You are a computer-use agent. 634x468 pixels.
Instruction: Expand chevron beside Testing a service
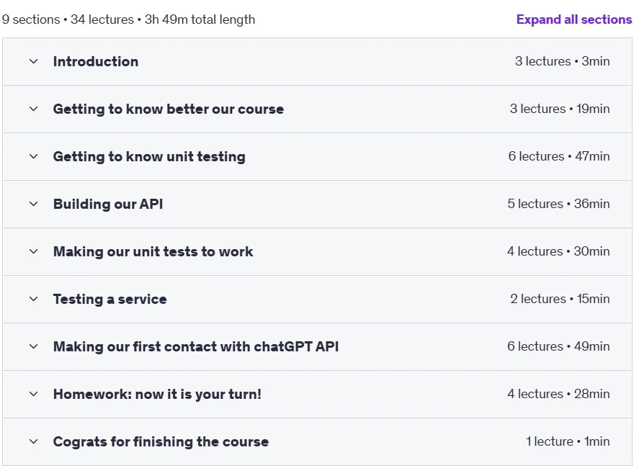34,299
